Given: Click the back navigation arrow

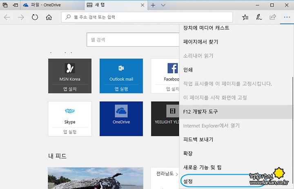Looking at the screenshot, I should [7, 17].
